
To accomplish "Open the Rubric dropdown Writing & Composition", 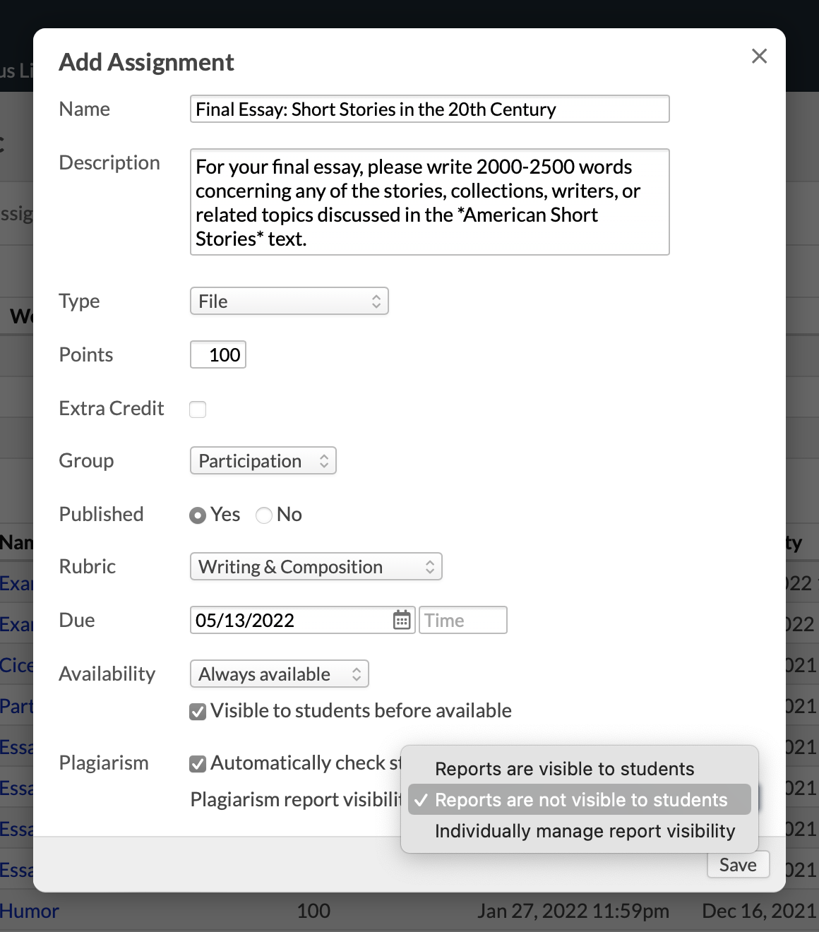I will coord(316,567).
